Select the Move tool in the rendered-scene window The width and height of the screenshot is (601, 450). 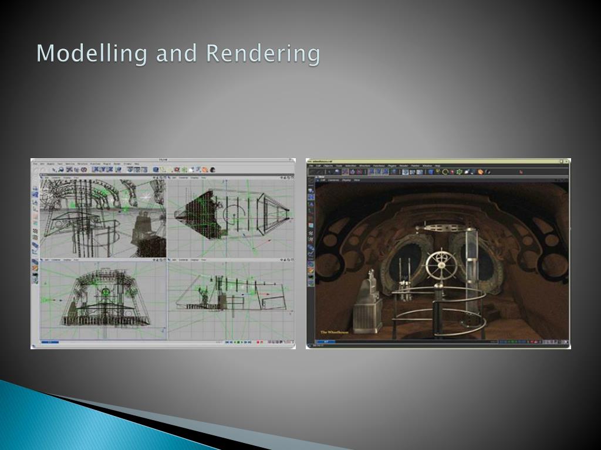[x=345, y=172]
